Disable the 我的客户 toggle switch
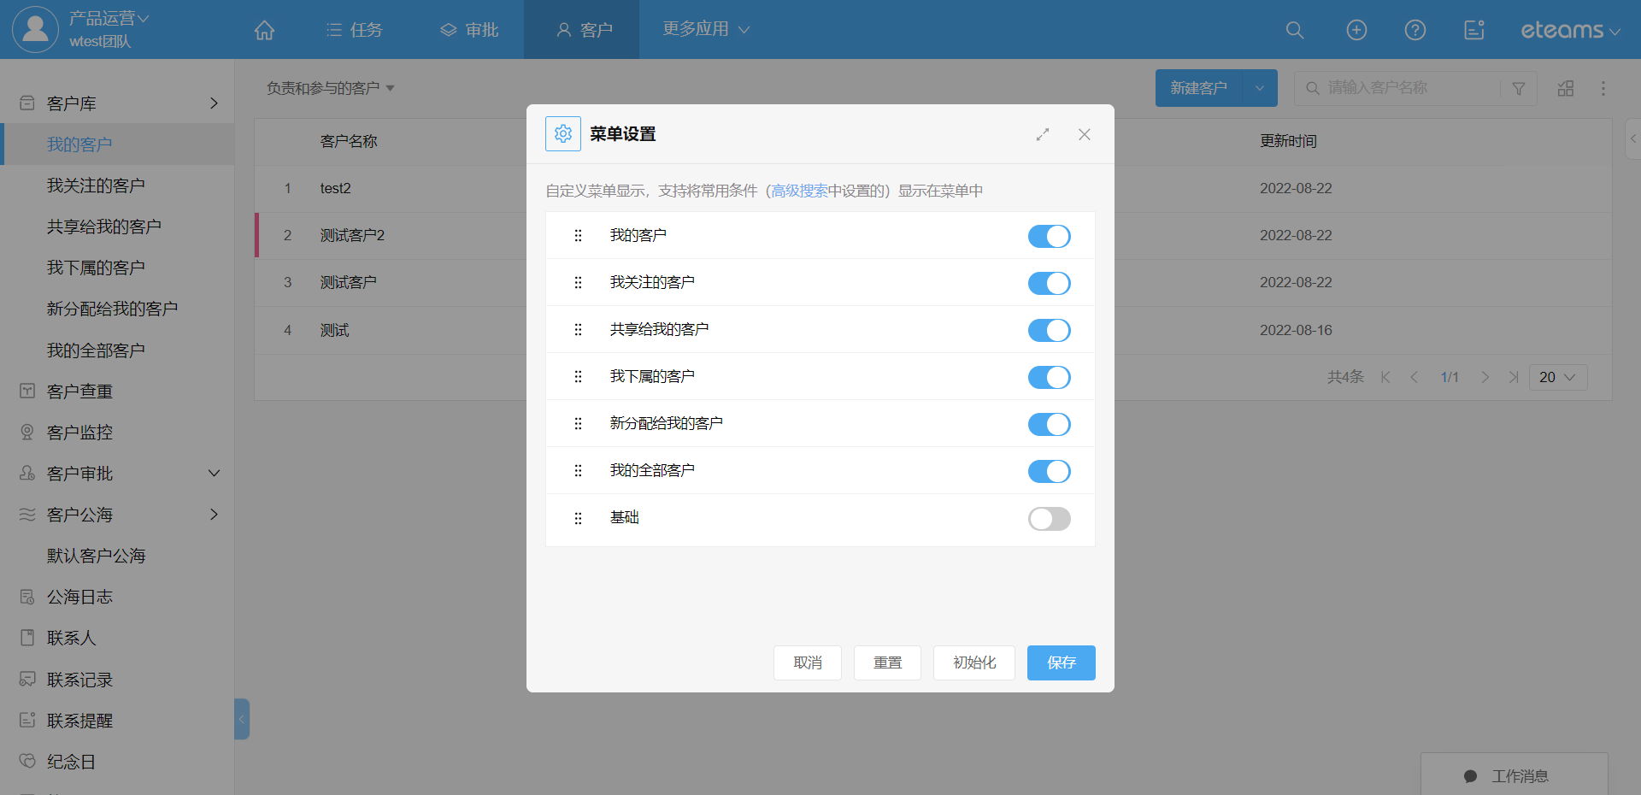The width and height of the screenshot is (1641, 795). [1049, 236]
